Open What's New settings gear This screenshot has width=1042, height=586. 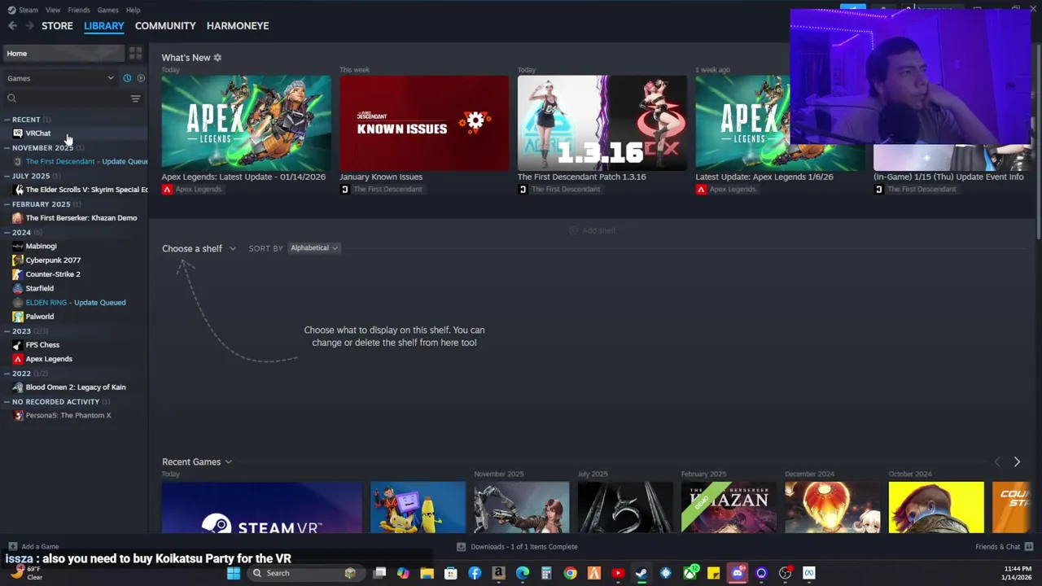(x=217, y=58)
